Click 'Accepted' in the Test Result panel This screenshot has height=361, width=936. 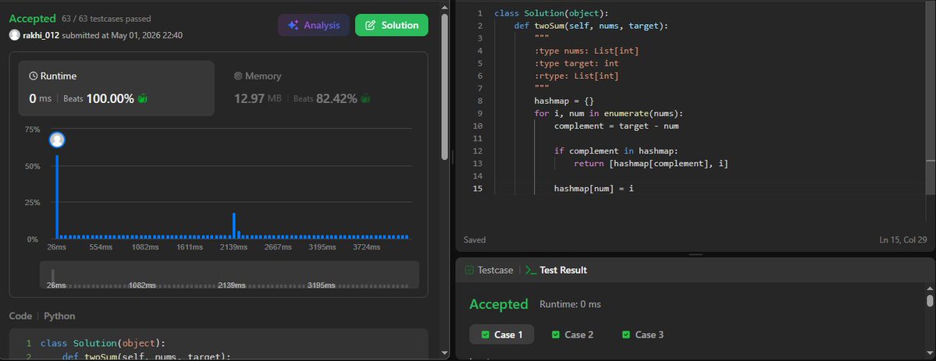(x=498, y=304)
